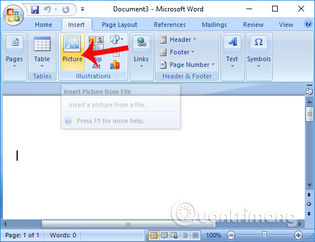The width and height of the screenshot is (315, 242).
Task: Click the zoom slider handle
Action: pos(264,235)
